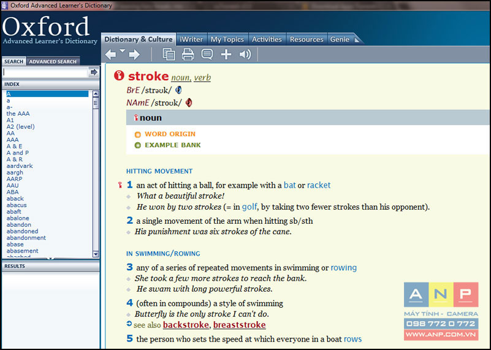Select index entry abasement

[22, 251]
